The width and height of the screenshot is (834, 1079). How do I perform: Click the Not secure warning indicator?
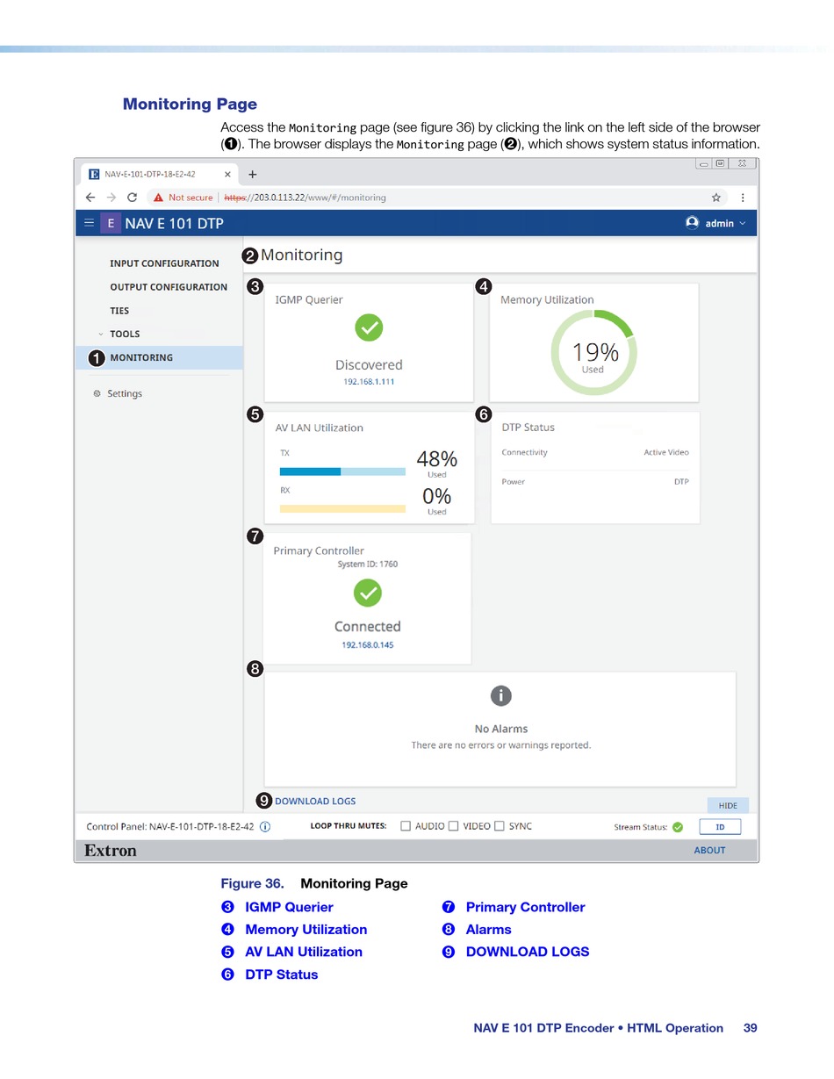(x=183, y=198)
